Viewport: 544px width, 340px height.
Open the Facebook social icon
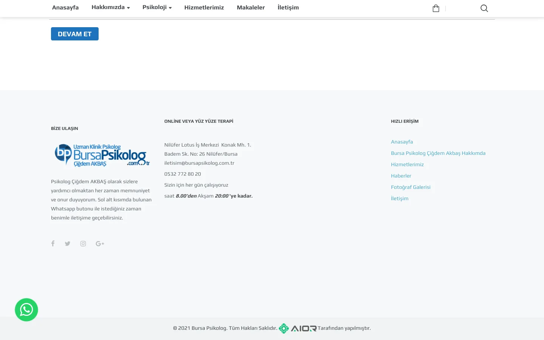click(53, 244)
